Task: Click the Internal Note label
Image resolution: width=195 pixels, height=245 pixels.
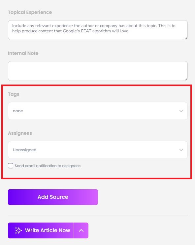Action: 23,53
